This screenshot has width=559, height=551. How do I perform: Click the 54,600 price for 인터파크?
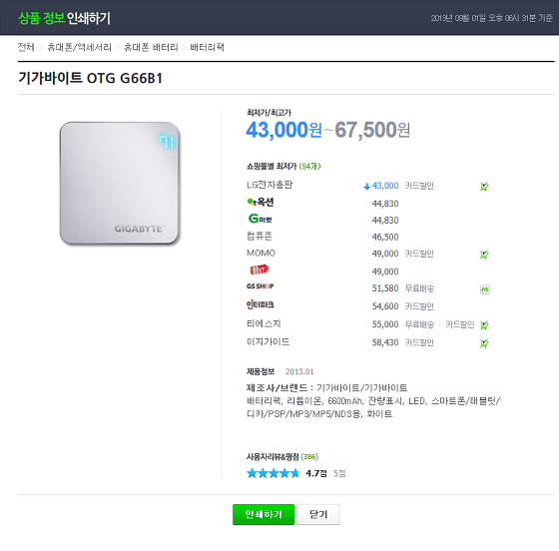[x=385, y=306]
